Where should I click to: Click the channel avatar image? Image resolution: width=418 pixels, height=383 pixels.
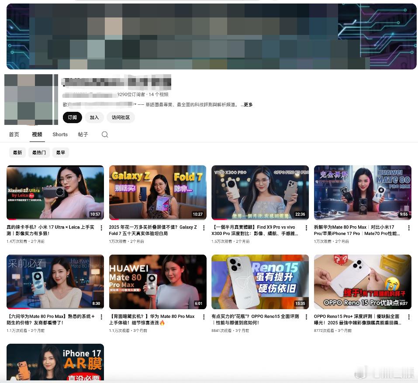click(x=31, y=100)
